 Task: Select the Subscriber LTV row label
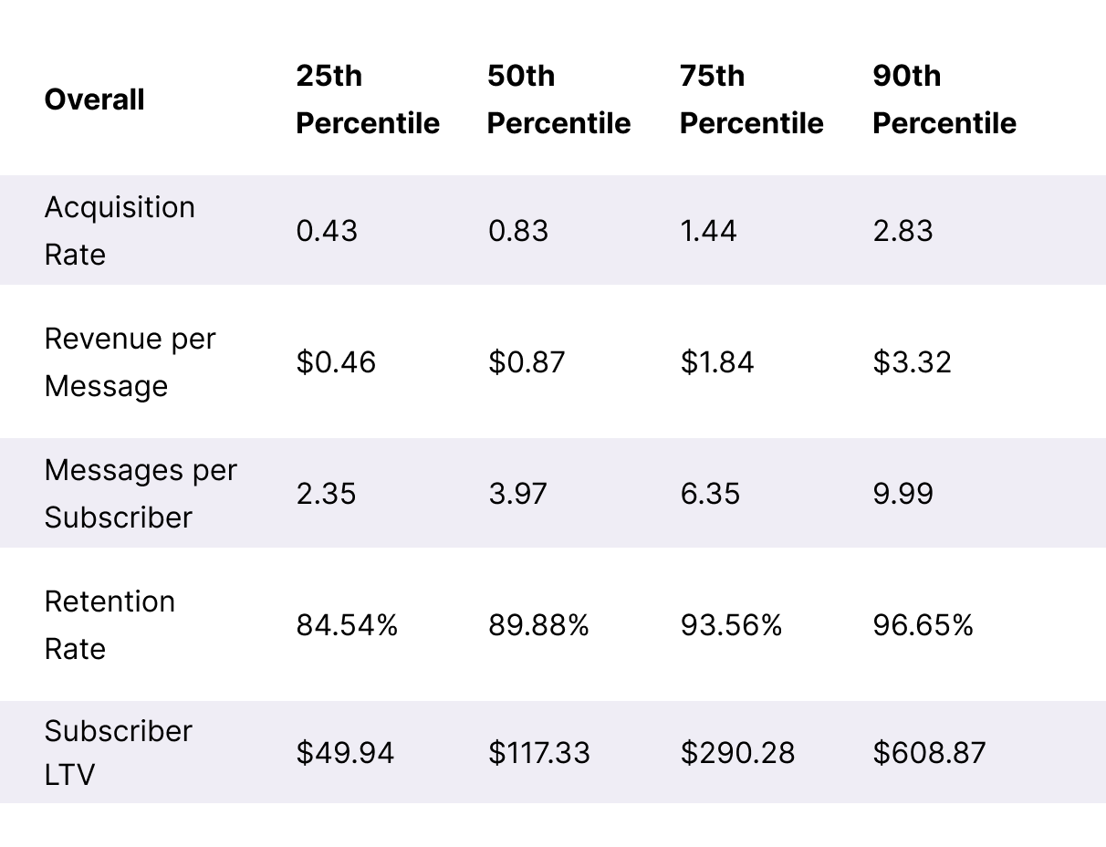(118, 753)
